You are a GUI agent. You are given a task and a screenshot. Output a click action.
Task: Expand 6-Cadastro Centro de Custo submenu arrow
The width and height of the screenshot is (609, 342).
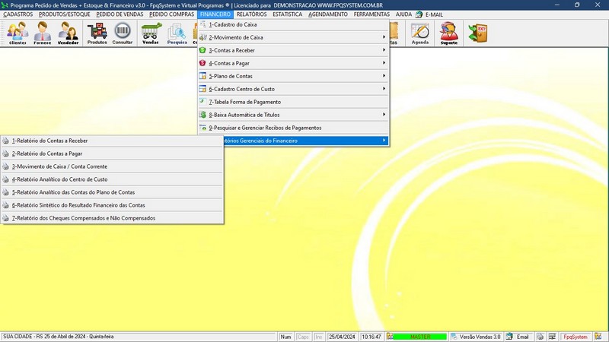pos(384,89)
